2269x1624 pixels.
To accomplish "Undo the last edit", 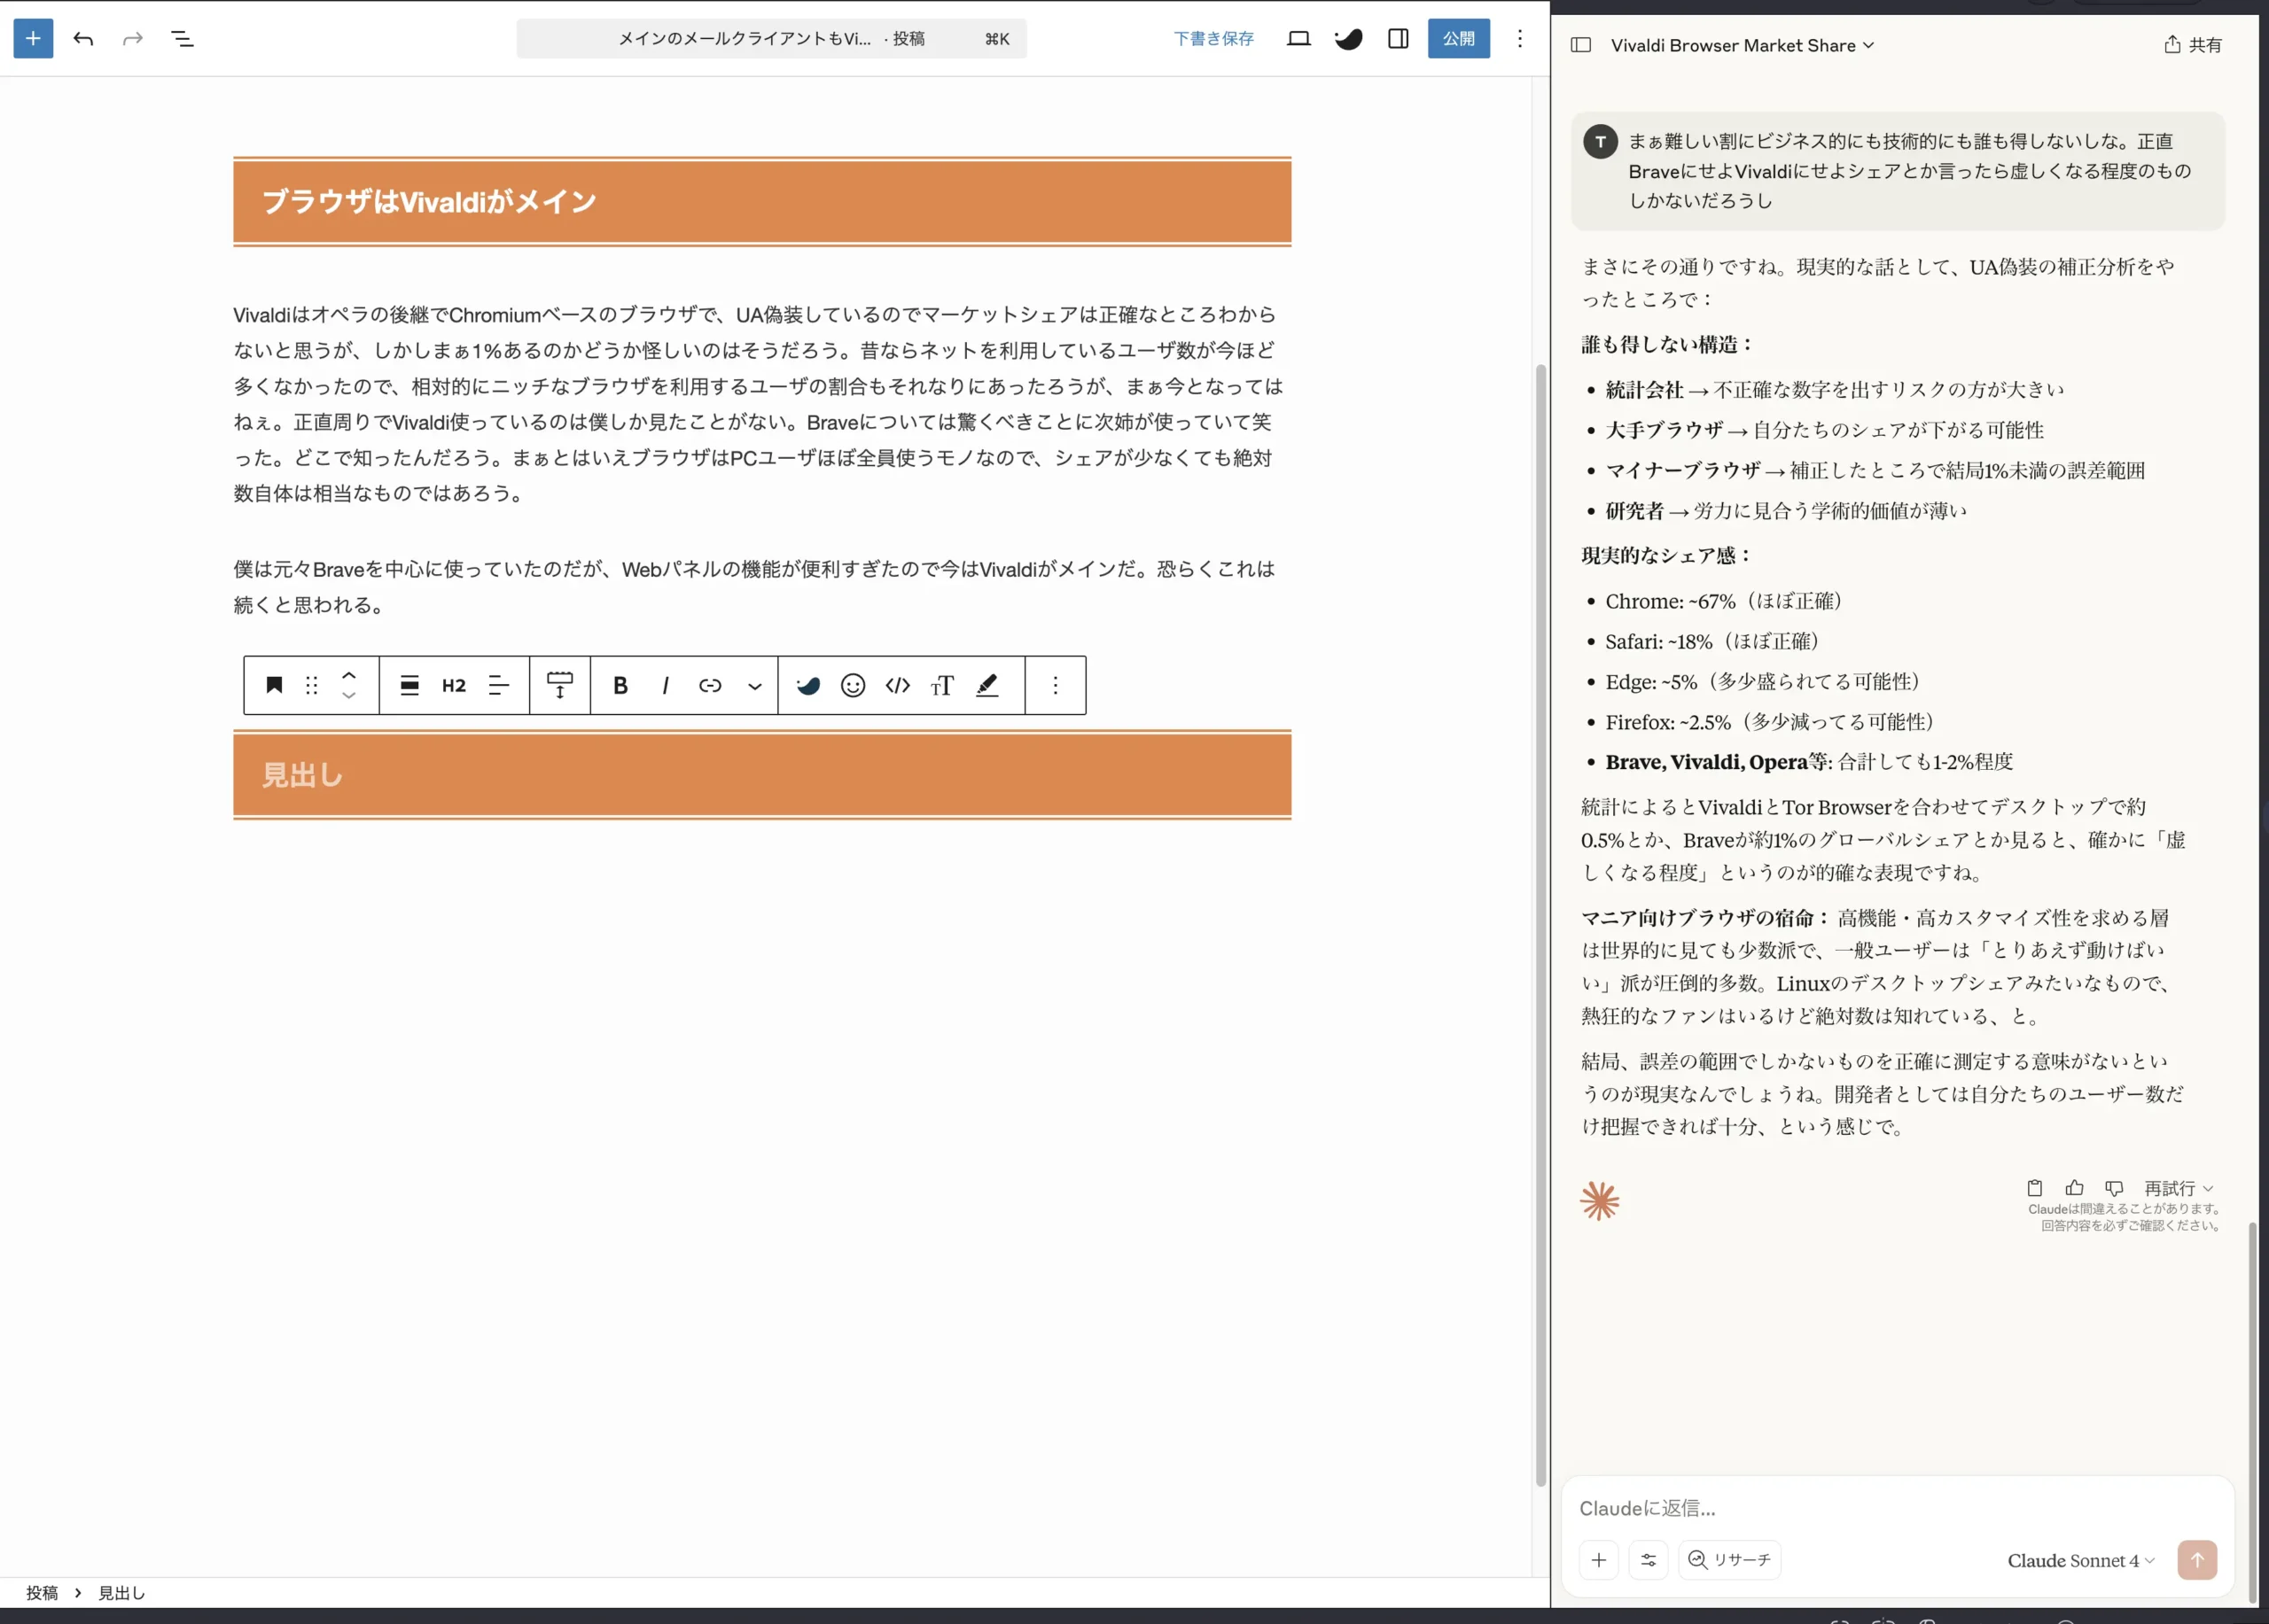I will coord(83,38).
